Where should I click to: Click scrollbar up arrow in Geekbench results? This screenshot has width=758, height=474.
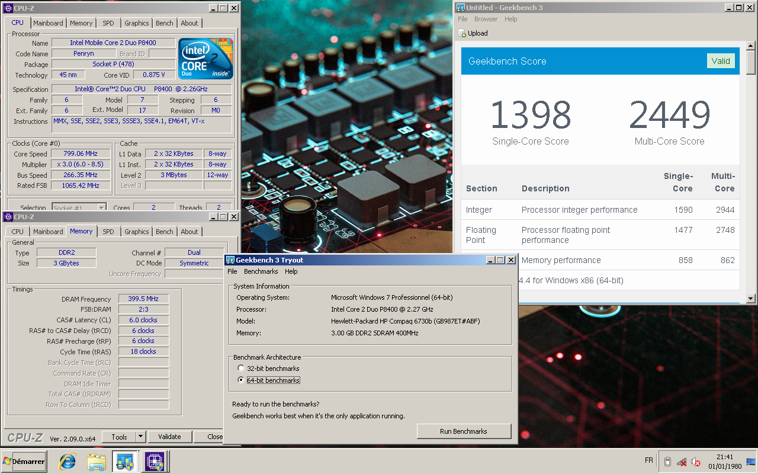coord(751,46)
